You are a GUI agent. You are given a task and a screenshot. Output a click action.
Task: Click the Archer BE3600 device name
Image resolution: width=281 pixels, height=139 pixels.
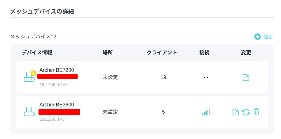(x=57, y=105)
